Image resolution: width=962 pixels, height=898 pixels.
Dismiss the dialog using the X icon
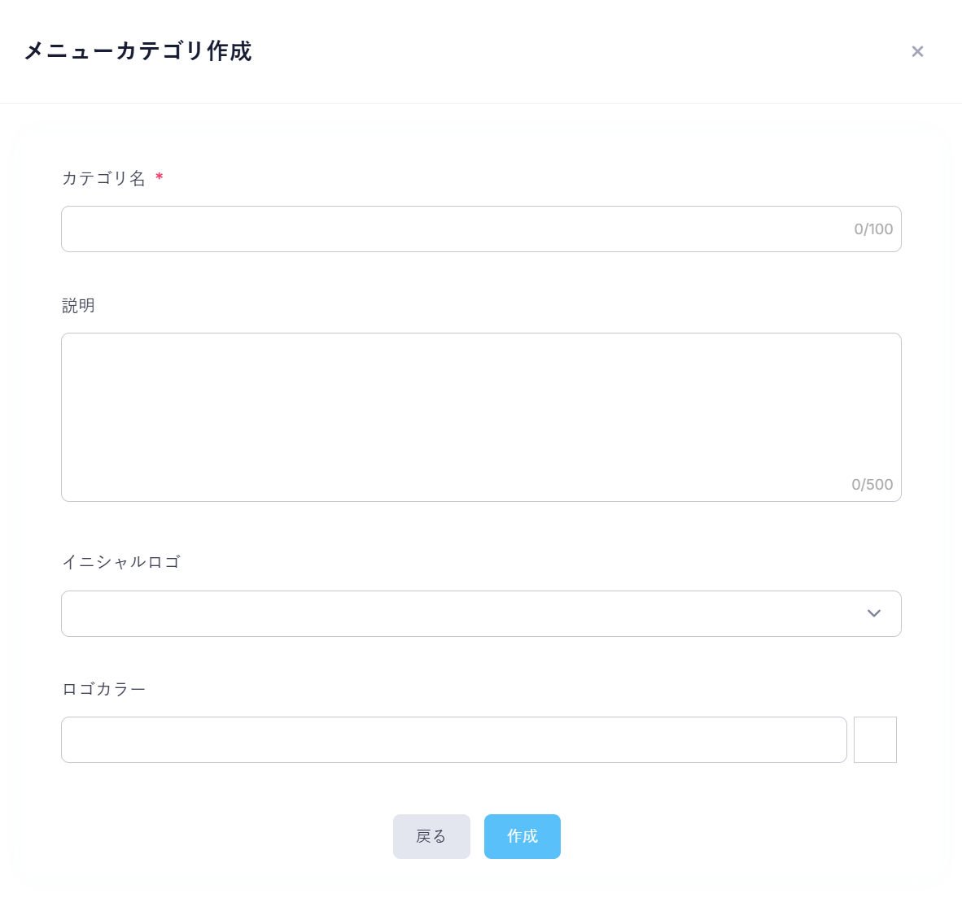point(917,51)
